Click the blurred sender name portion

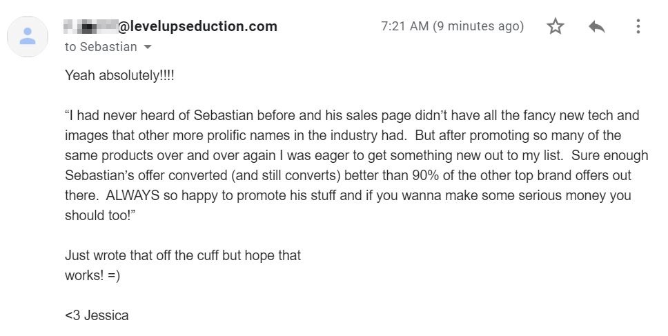[x=90, y=26]
